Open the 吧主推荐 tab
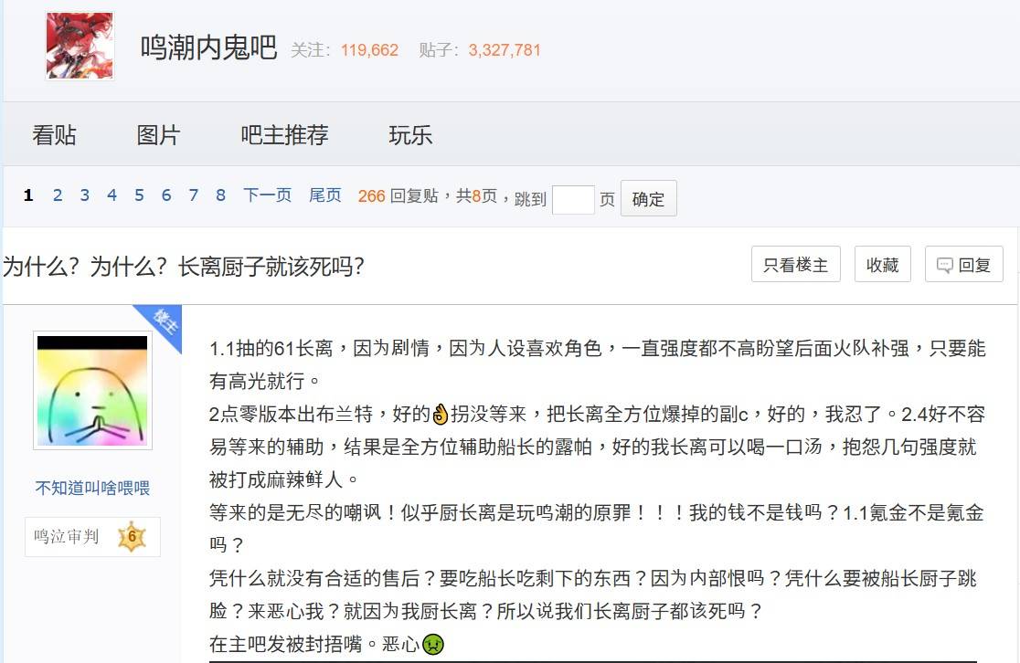 (x=284, y=135)
